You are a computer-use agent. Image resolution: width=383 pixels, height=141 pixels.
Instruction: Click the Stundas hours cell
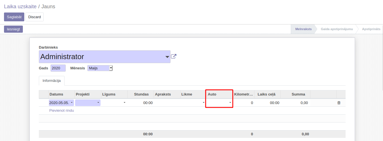pyautogui.click(x=141, y=103)
